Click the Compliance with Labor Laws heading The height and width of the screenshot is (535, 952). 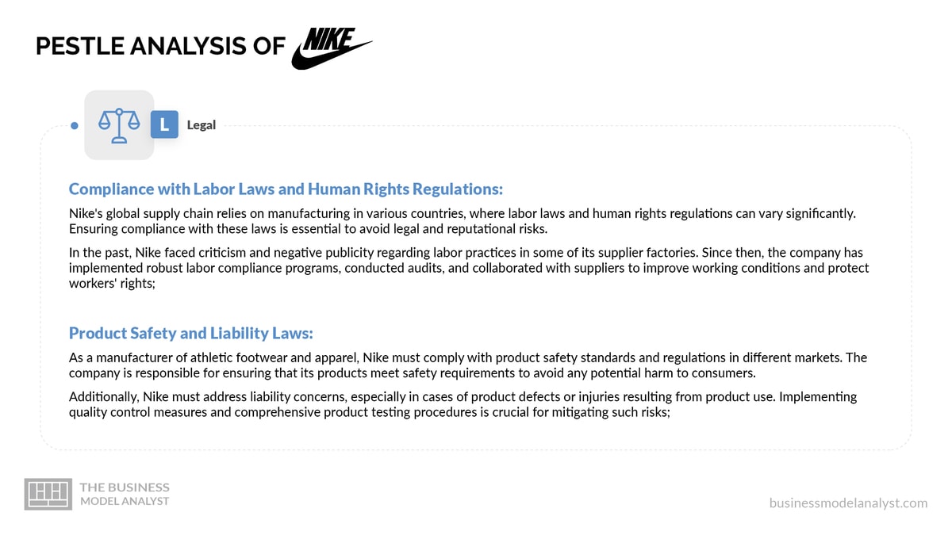click(286, 189)
